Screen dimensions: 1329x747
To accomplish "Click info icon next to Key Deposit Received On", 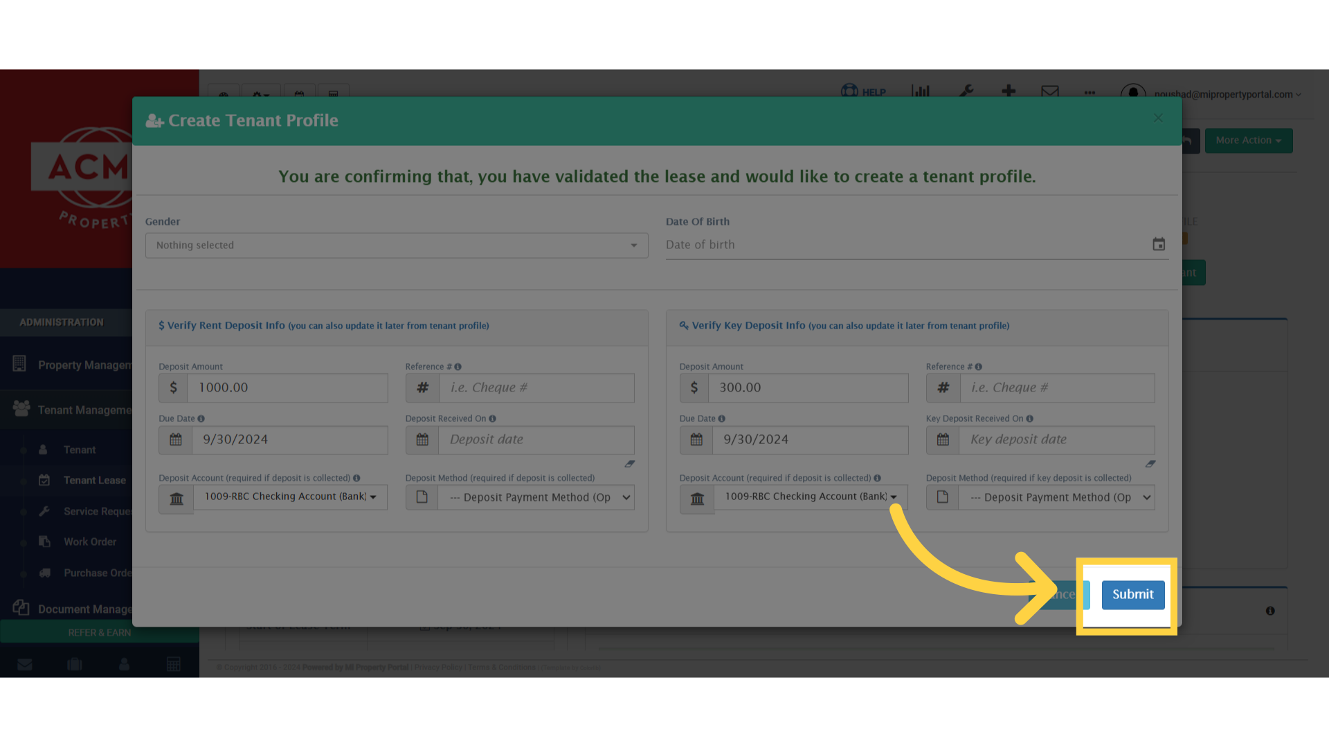I will coord(1029,419).
